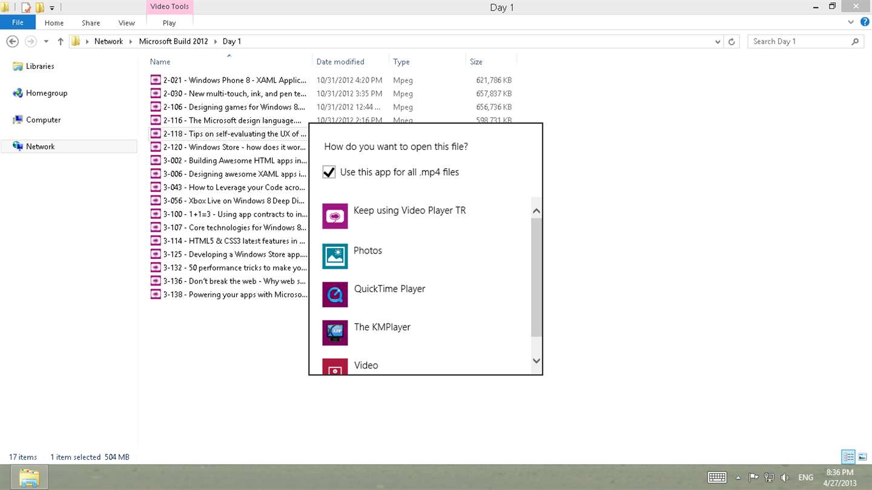Uncheck Use this app for all .mp4 files
Screen dimensions: 872x490
329,172
